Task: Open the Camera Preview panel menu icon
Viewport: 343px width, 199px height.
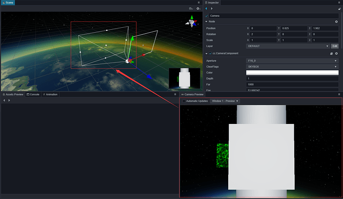Action: 339,94
